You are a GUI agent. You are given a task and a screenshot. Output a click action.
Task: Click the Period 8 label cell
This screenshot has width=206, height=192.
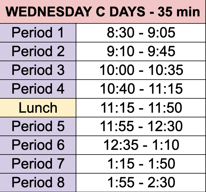pos(38,183)
